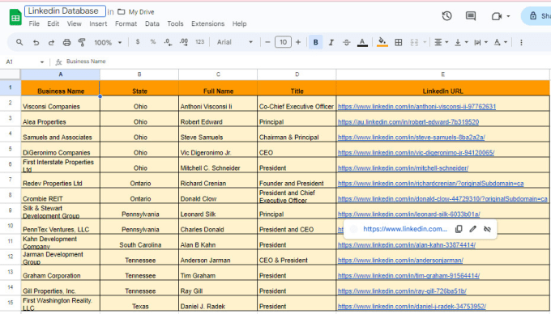Open text rotation dropdown
551x314 pixels.
(x=500, y=42)
